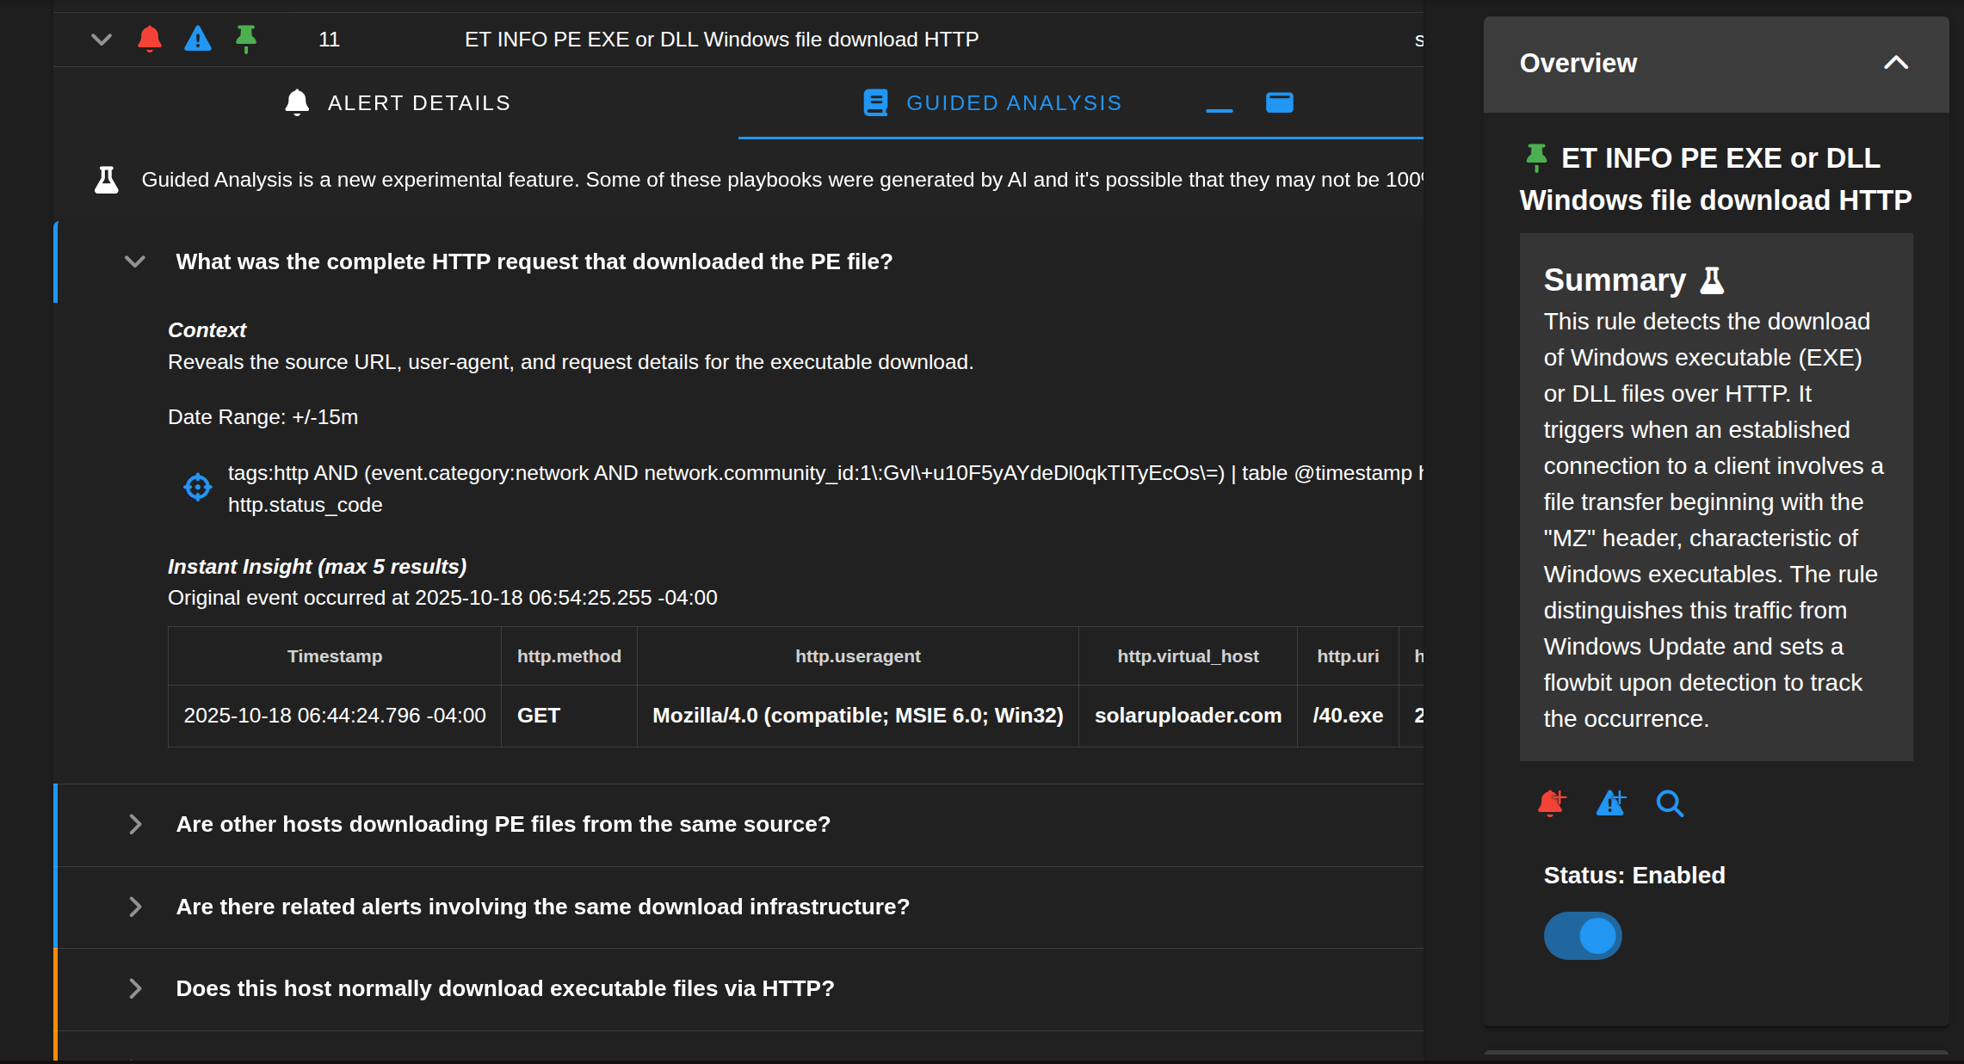
Task: Click blue triangle-plus escalate icon under Summary
Action: [x=1610, y=803]
